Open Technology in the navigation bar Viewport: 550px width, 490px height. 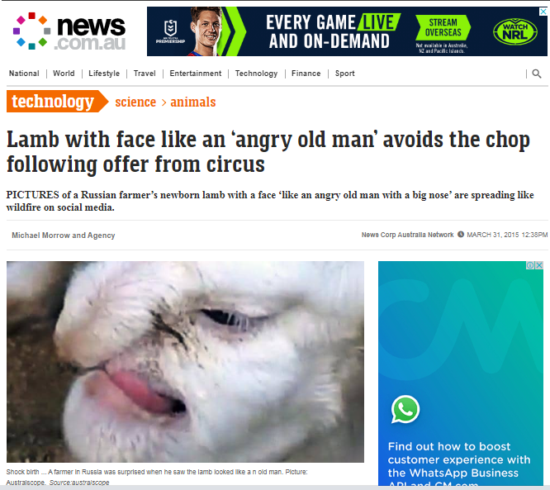coord(256,74)
